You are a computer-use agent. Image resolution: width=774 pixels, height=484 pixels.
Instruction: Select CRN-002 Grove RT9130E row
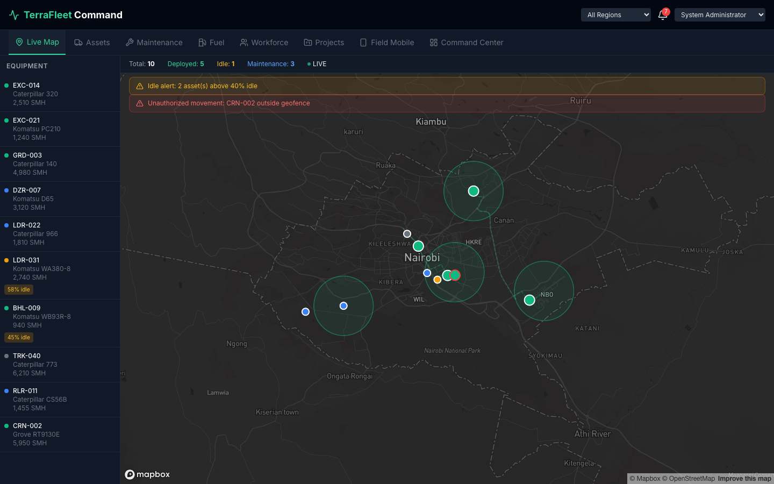pyautogui.click(x=60, y=435)
